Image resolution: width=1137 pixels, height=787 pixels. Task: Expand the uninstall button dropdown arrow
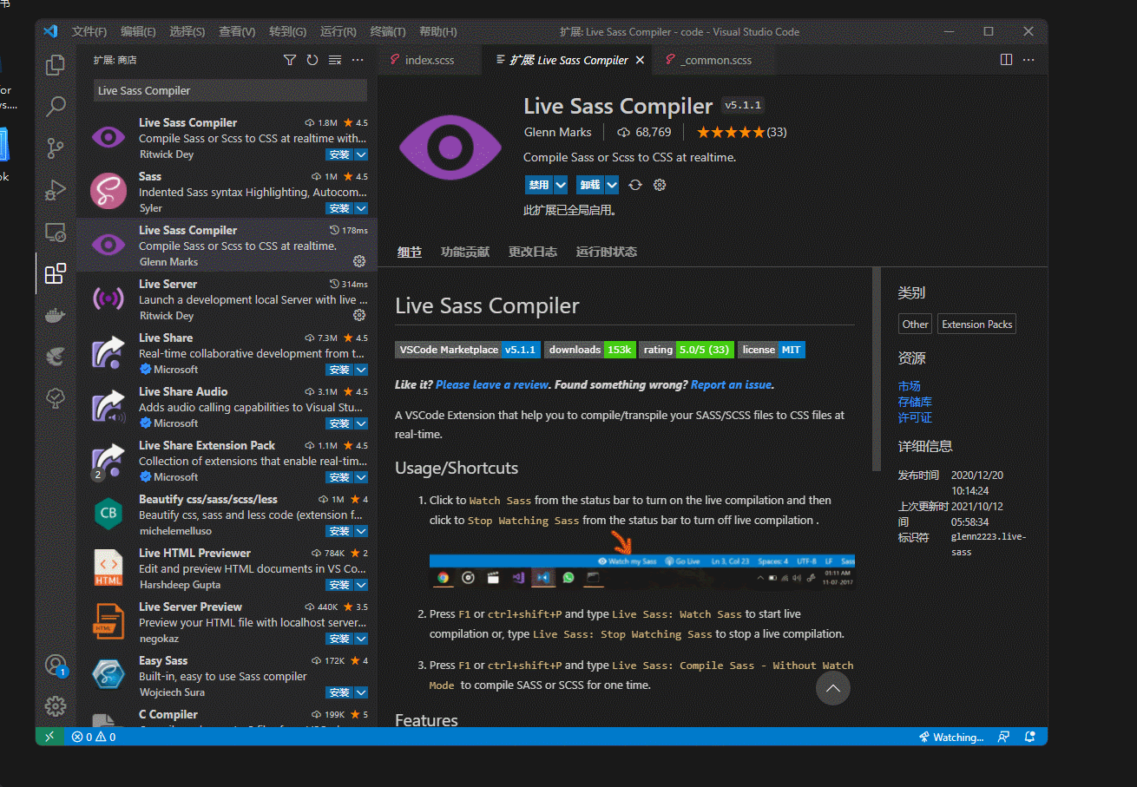pyautogui.click(x=612, y=185)
